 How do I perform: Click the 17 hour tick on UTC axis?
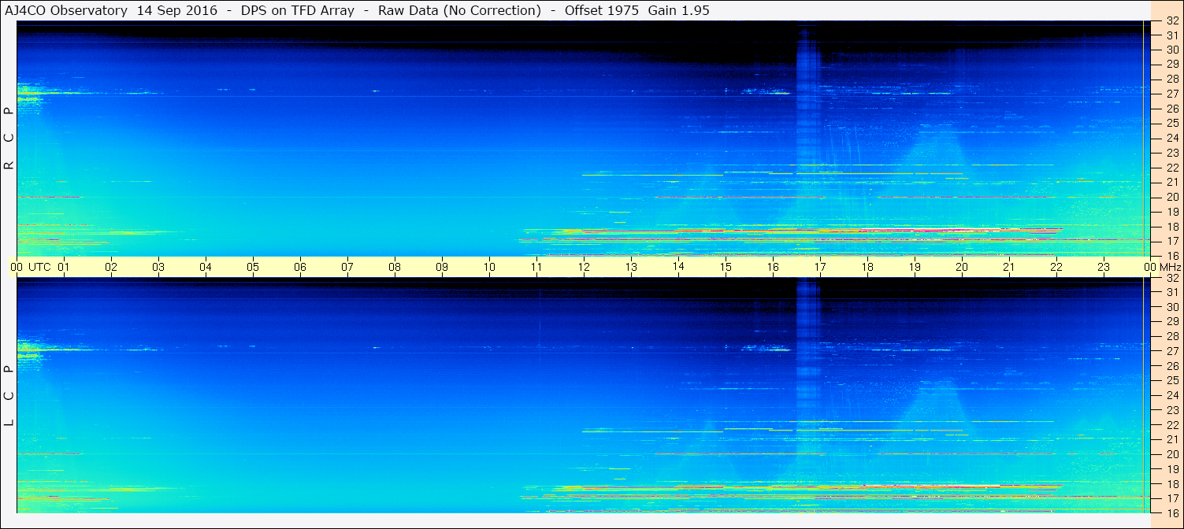click(x=820, y=267)
